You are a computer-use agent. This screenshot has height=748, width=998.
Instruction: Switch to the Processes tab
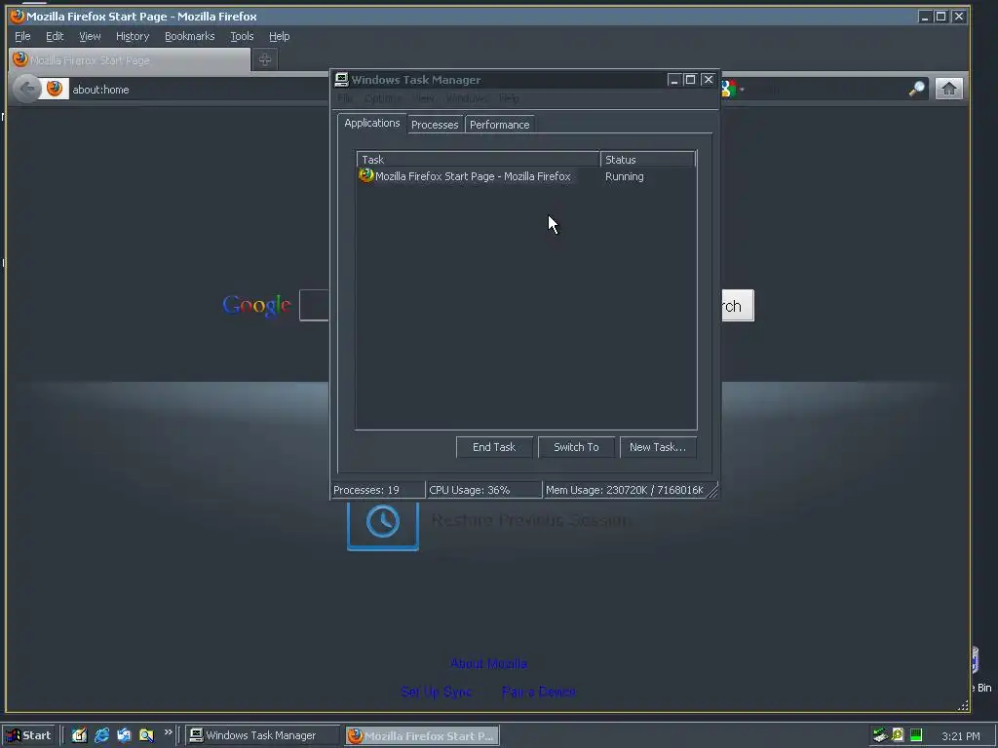tap(435, 125)
